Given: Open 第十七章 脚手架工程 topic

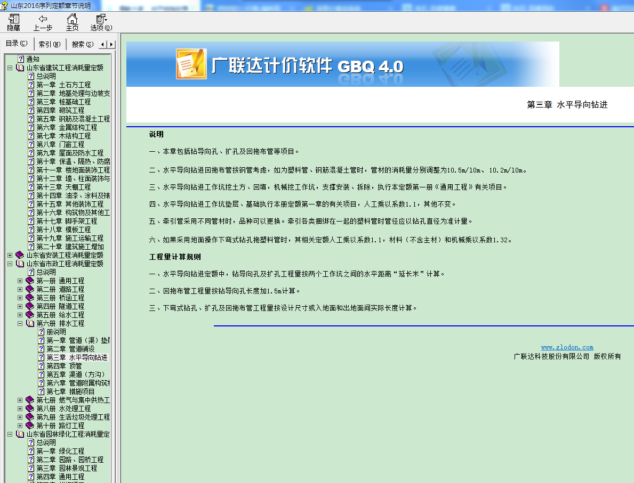Looking at the screenshot, I should coord(67,222).
